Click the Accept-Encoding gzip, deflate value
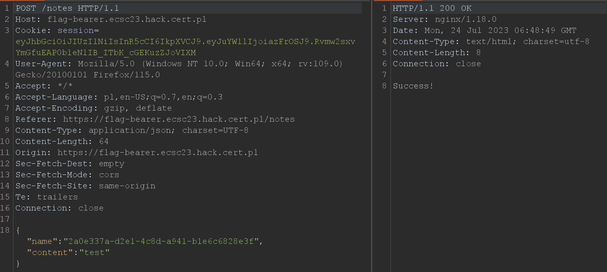The image size is (607, 272). tap(137, 108)
